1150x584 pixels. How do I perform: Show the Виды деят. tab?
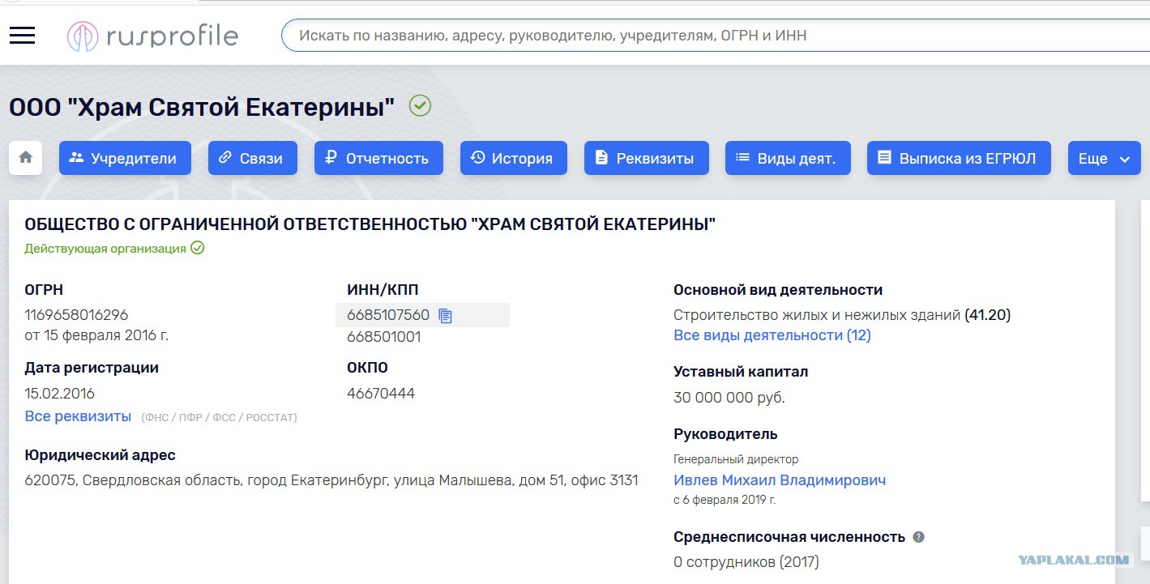click(788, 158)
